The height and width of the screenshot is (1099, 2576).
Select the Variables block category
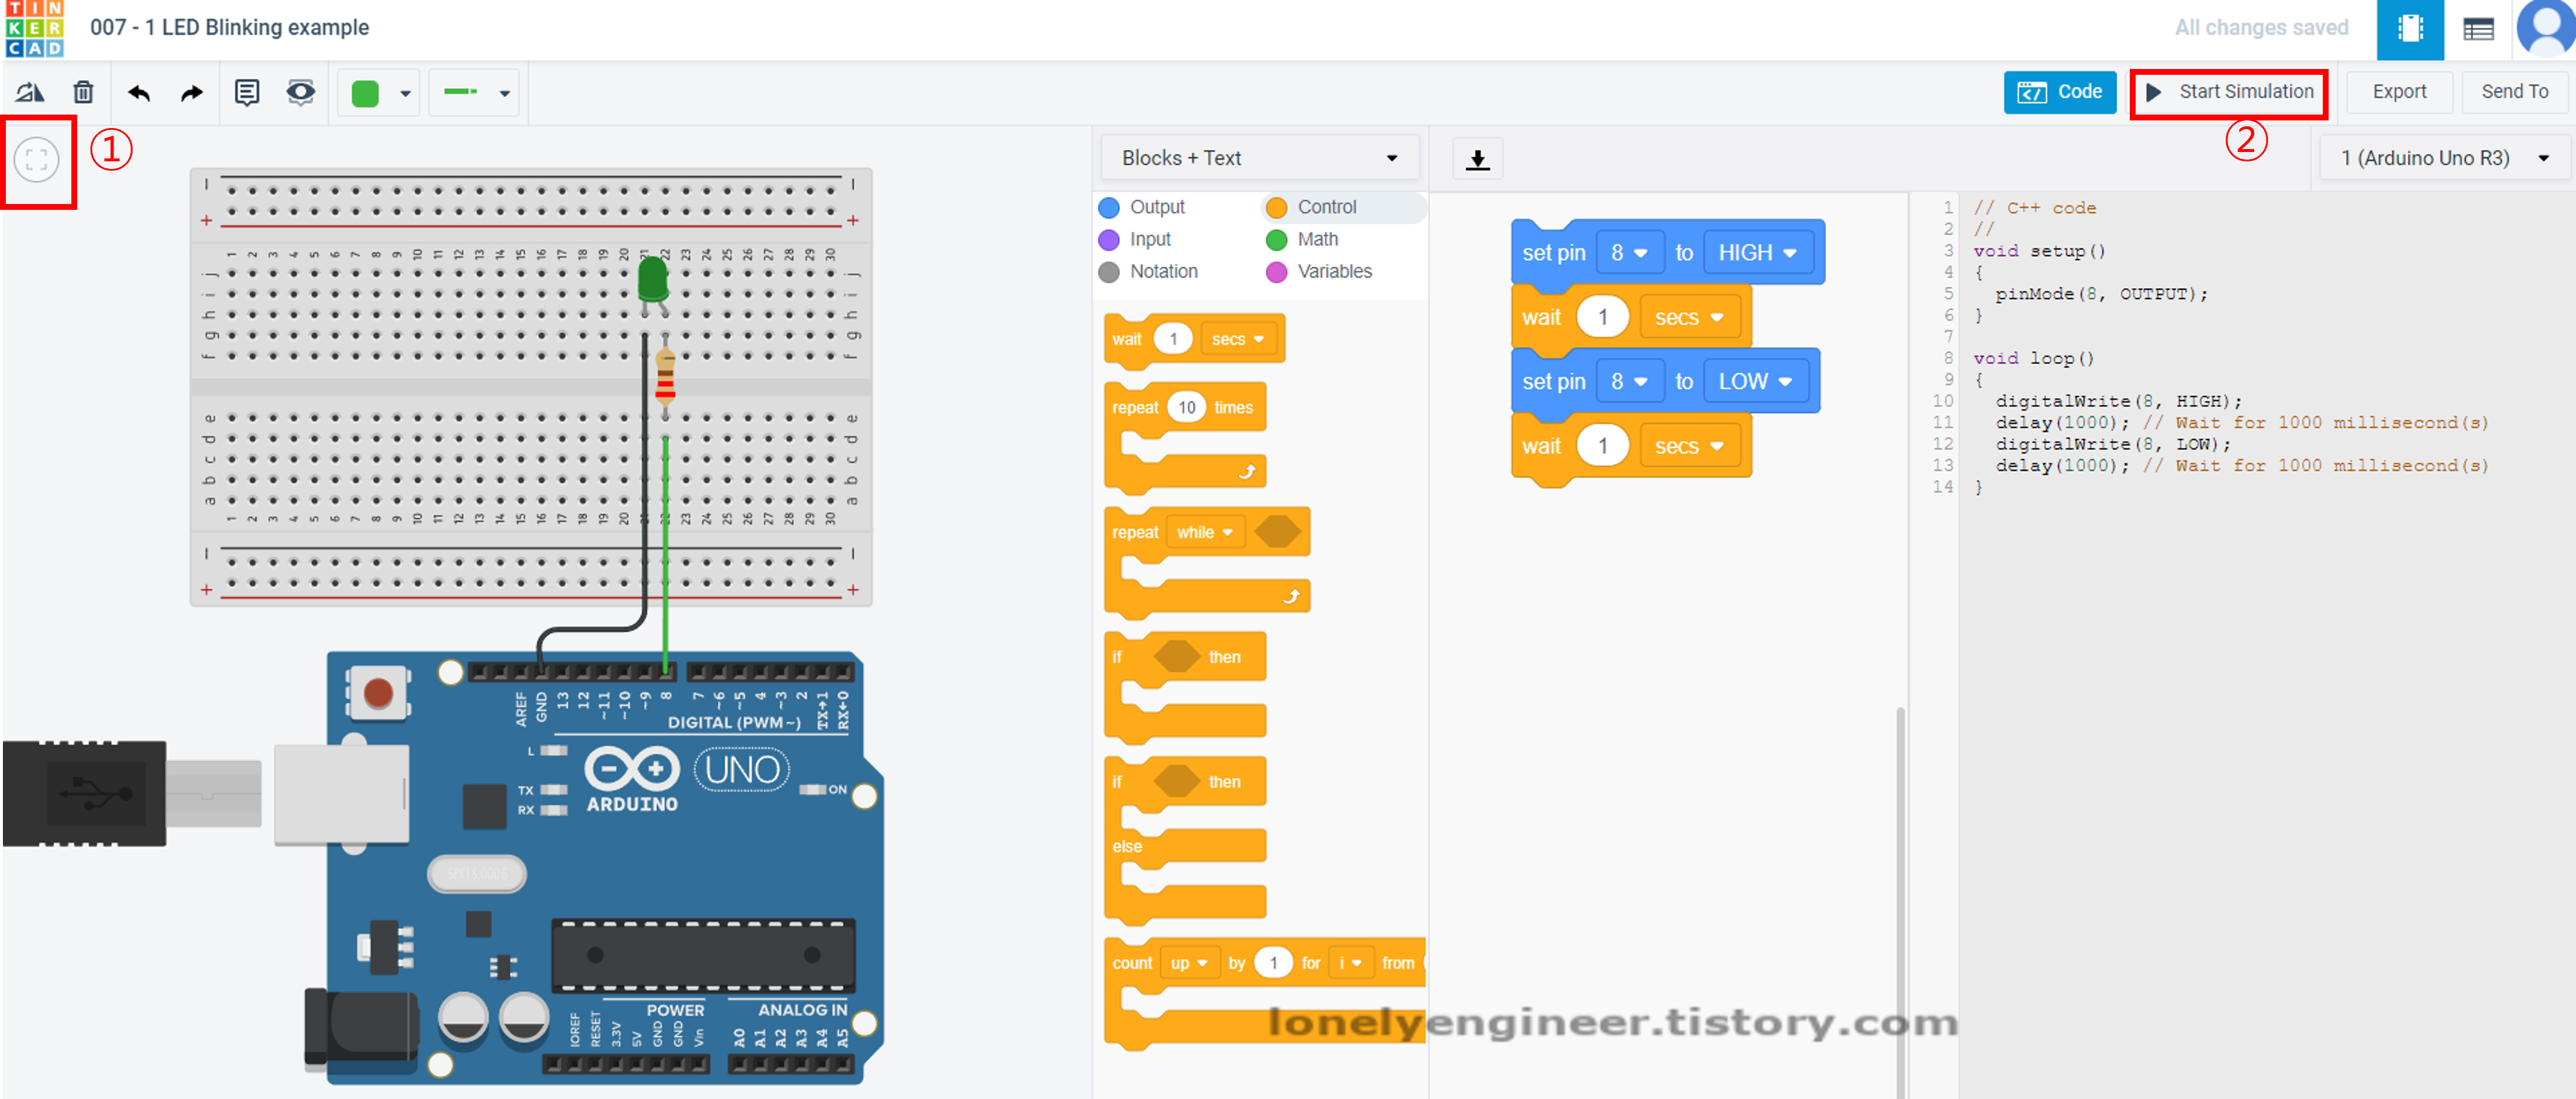(x=1332, y=271)
